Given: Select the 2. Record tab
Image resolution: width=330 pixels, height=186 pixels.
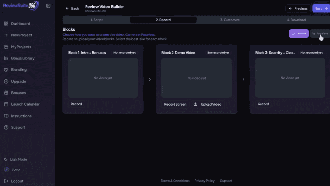Looking at the screenshot, I should point(163,20).
